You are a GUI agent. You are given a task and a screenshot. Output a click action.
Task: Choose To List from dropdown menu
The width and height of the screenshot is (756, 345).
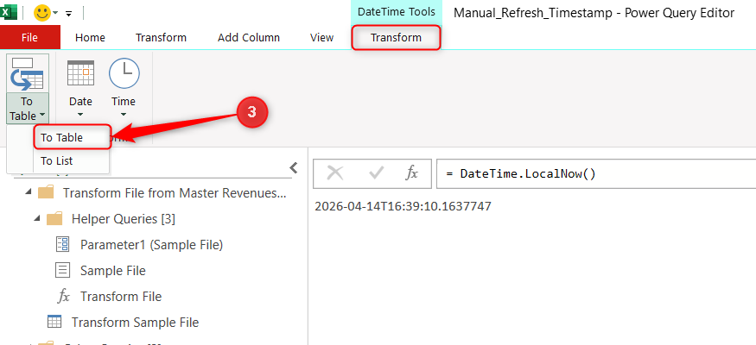(x=72, y=161)
